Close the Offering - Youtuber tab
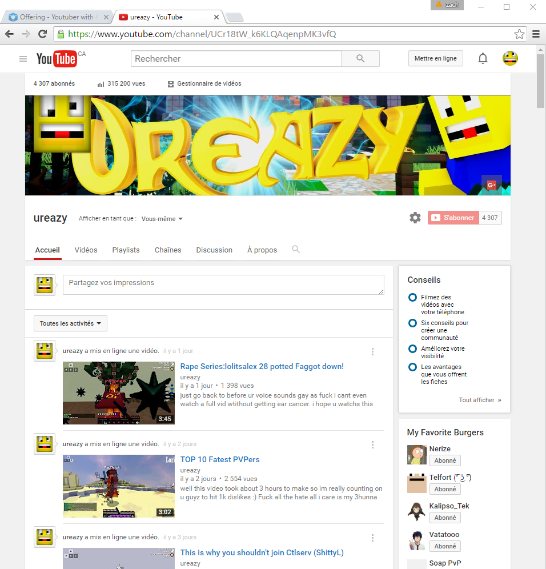 point(106,17)
